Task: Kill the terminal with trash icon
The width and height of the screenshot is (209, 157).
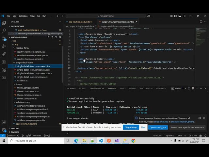Action: (193, 88)
